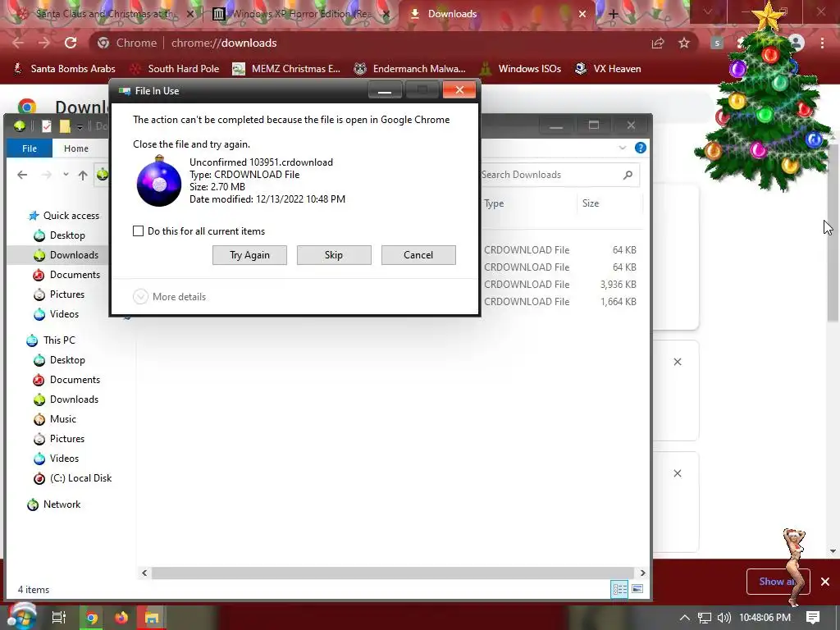Open the Home ribbon tab in Explorer

click(x=76, y=148)
